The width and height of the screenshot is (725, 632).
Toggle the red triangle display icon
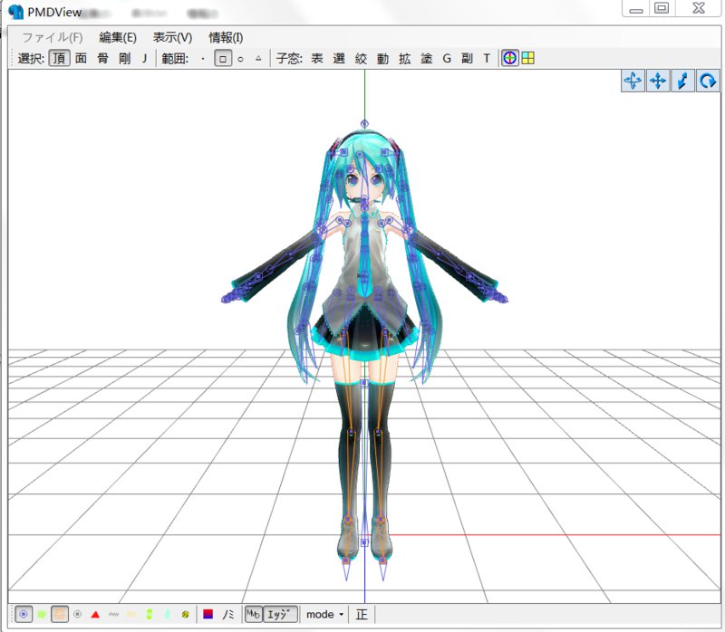[95, 615]
